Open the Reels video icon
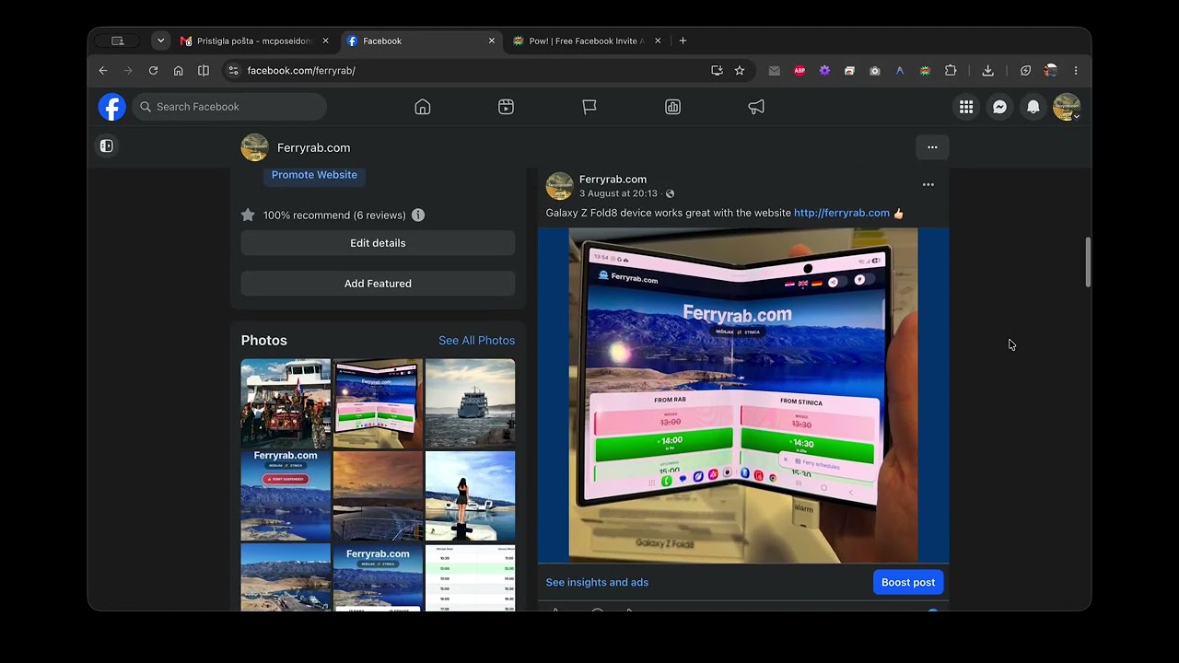The width and height of the screenshot is (1179, 663). pyautogui.click(x=506, y=107)
